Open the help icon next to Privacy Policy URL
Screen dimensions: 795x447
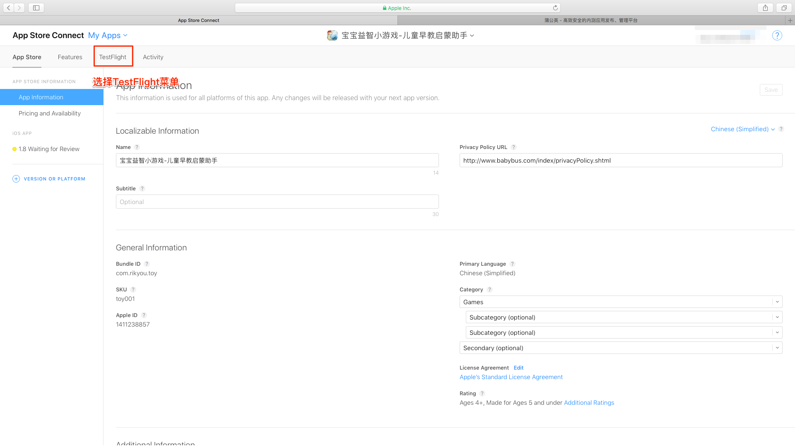click(x=513, y=147)
